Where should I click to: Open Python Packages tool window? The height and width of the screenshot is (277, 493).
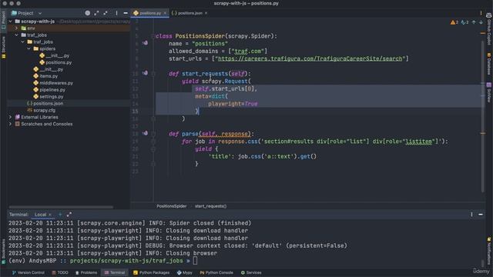[151, 272]
